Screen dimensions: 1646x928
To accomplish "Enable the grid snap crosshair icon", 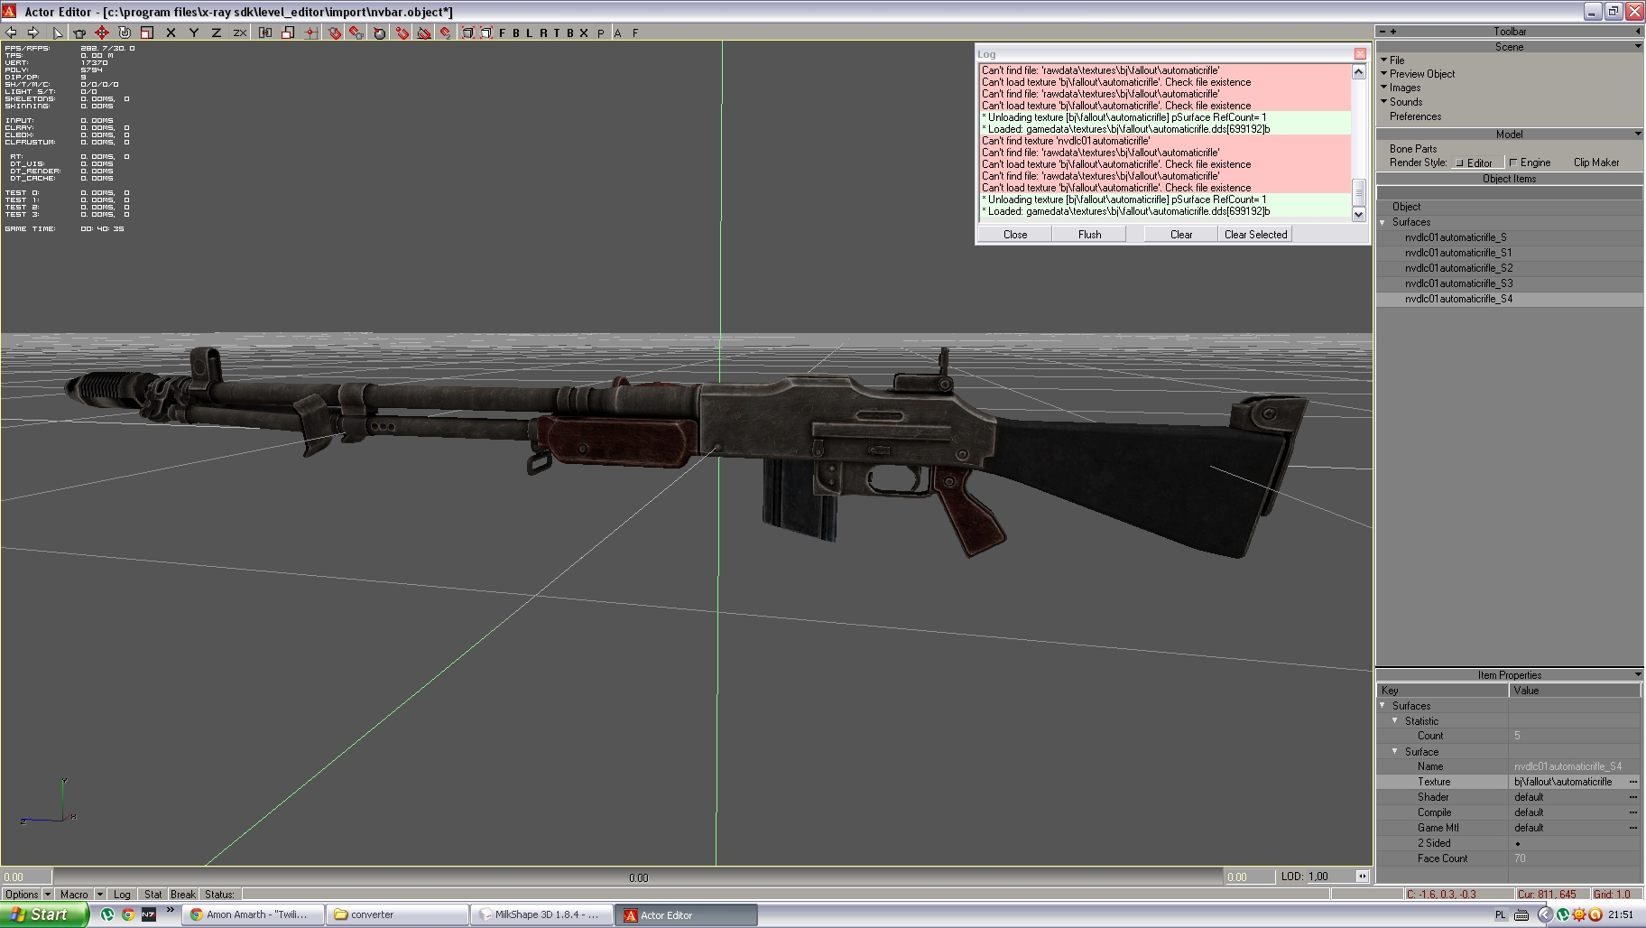I will click(310, 32).
